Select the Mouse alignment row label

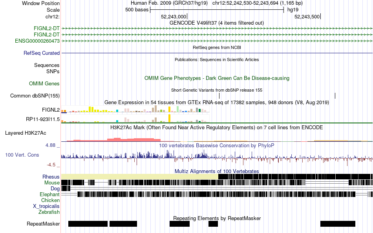coord(52,183)
